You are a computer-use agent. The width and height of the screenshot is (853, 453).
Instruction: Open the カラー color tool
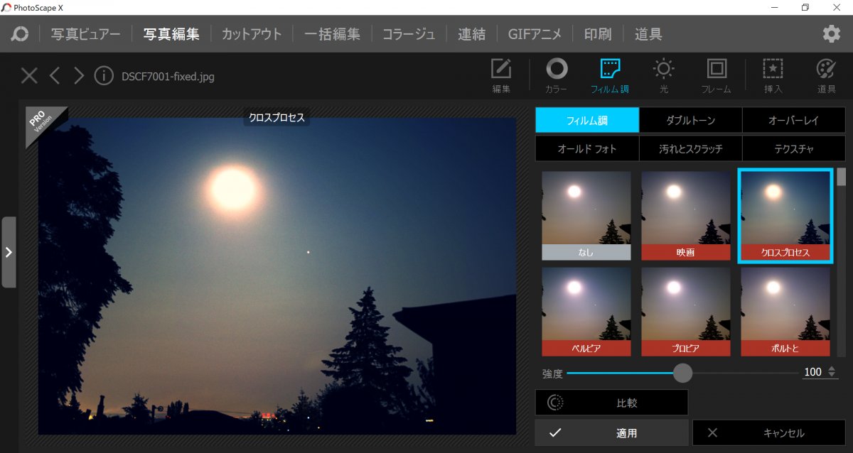click(556, 76)
